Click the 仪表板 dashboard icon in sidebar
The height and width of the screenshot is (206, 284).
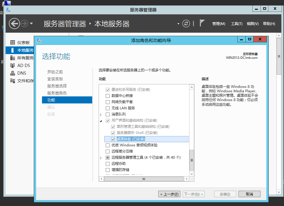click(x=13, y=43)
